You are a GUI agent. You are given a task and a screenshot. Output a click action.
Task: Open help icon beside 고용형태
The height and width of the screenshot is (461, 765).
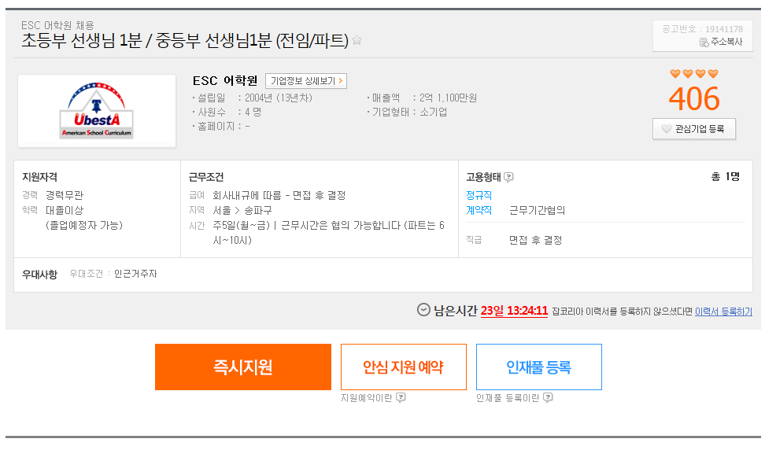click(508, 177)
